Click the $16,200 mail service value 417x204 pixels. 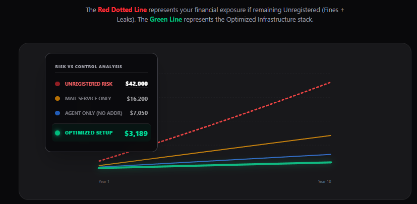(x=137, y=99)
